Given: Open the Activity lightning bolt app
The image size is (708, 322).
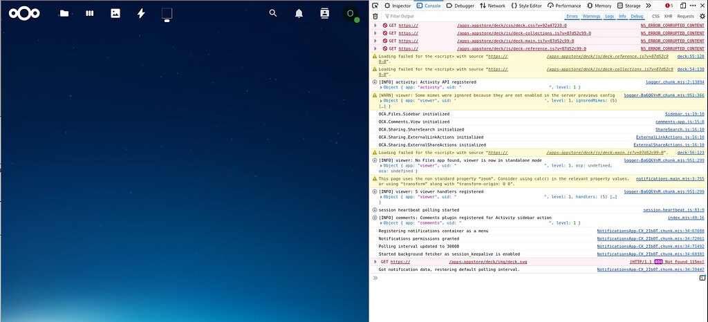Looking at the screenshot, I should tap(141, 13).
